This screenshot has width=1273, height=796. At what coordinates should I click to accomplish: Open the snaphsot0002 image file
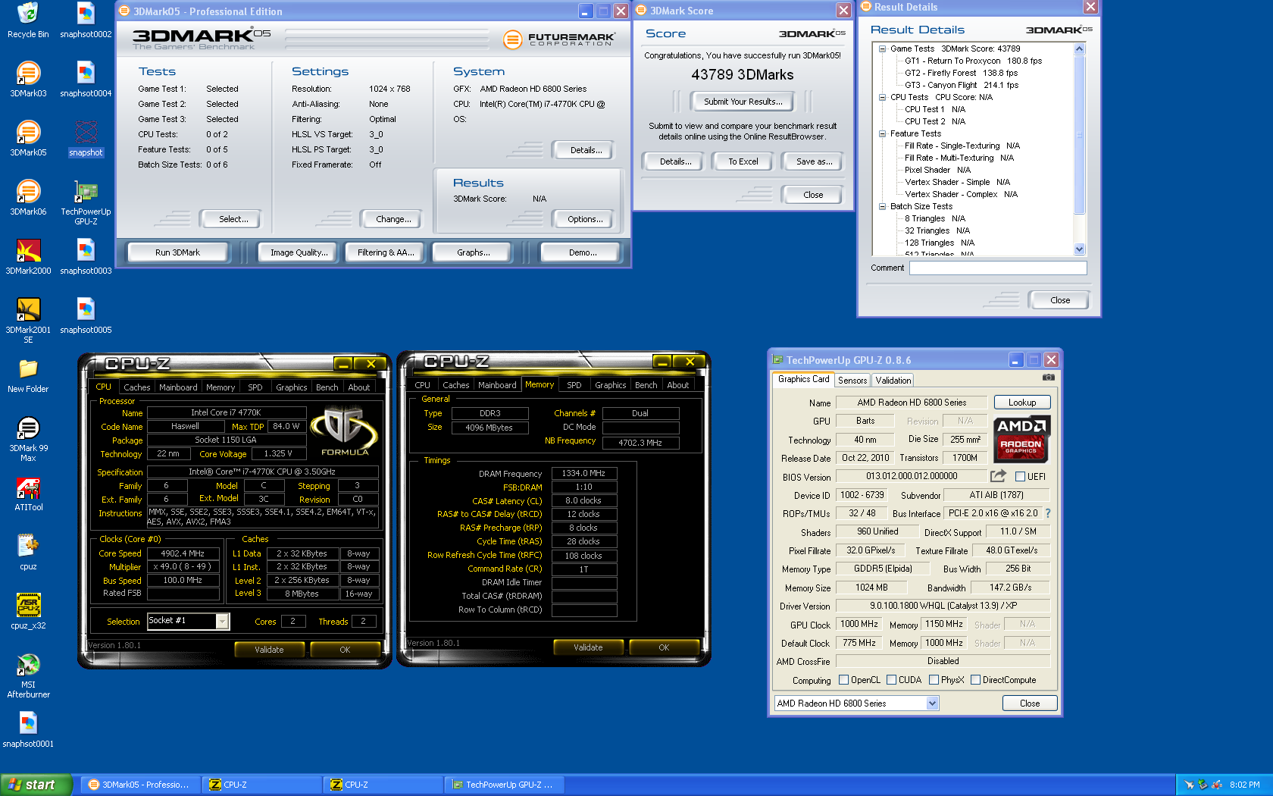[86, 20]
